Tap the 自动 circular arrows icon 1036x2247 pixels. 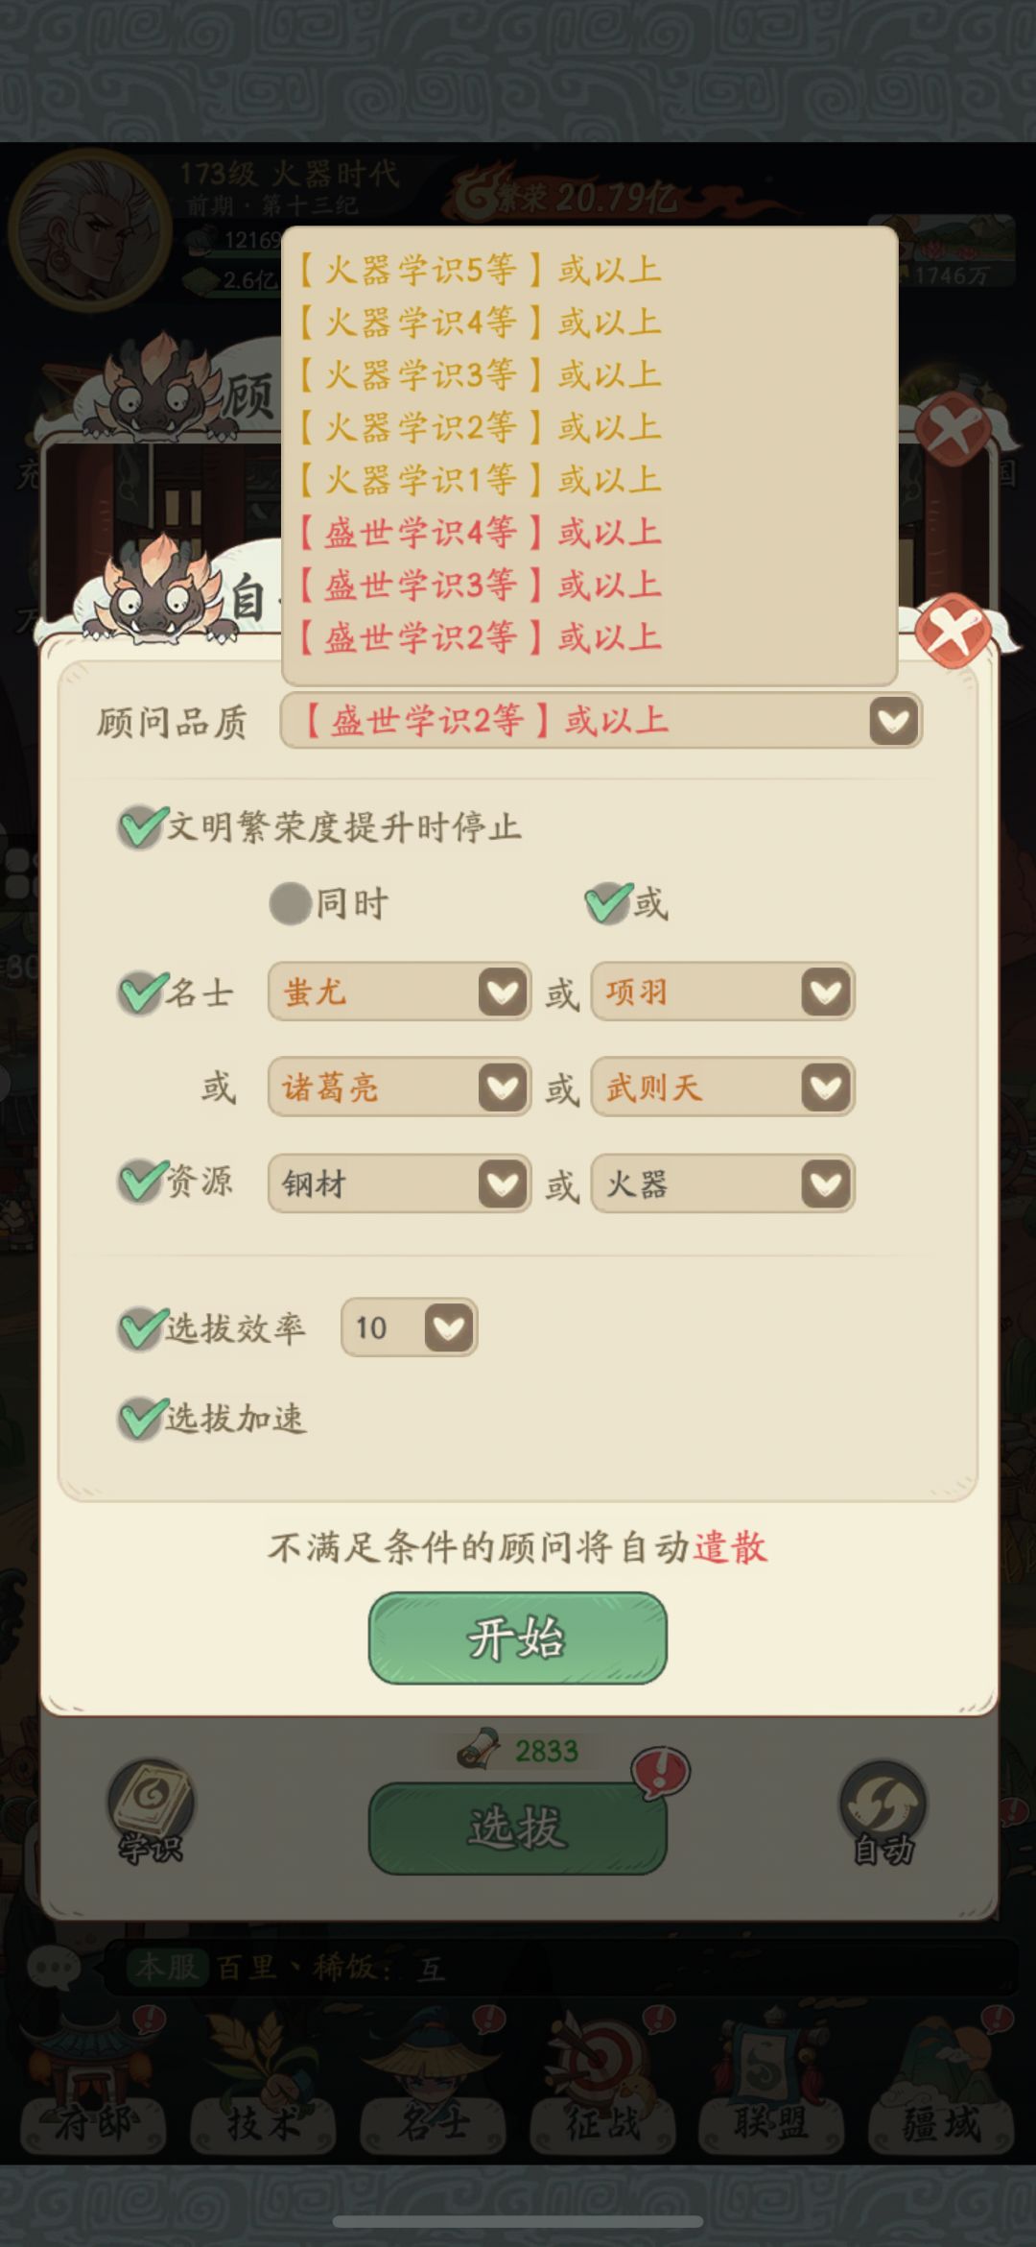tap(883, 1811)
